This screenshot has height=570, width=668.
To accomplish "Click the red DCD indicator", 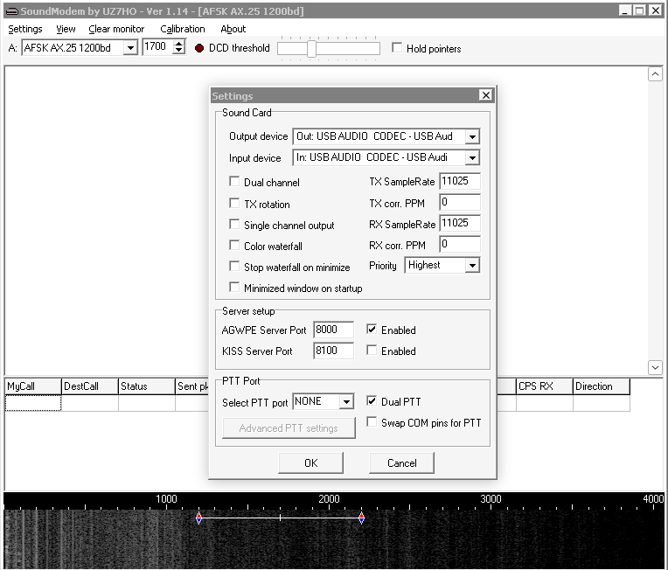I will (x=199, y=48).
